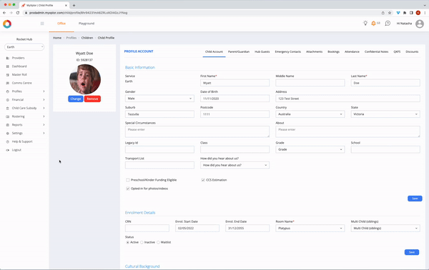429x270 pixels.
Task: Open Multi Child (siblings) dropdown
Action: [x=385, y=228]
